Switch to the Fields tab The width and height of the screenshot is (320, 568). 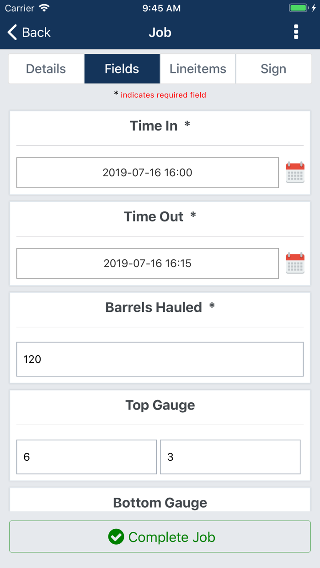tap(122, 68)
